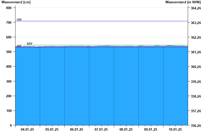Click the NW low water label
This screenshot has width=203, height=139.
pos(19,46)
